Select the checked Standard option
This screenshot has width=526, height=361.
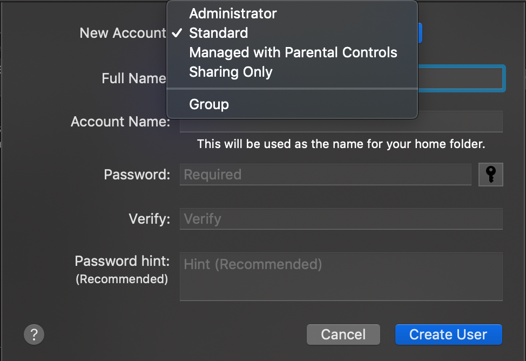pyautogui.click(x=218, y=33)
